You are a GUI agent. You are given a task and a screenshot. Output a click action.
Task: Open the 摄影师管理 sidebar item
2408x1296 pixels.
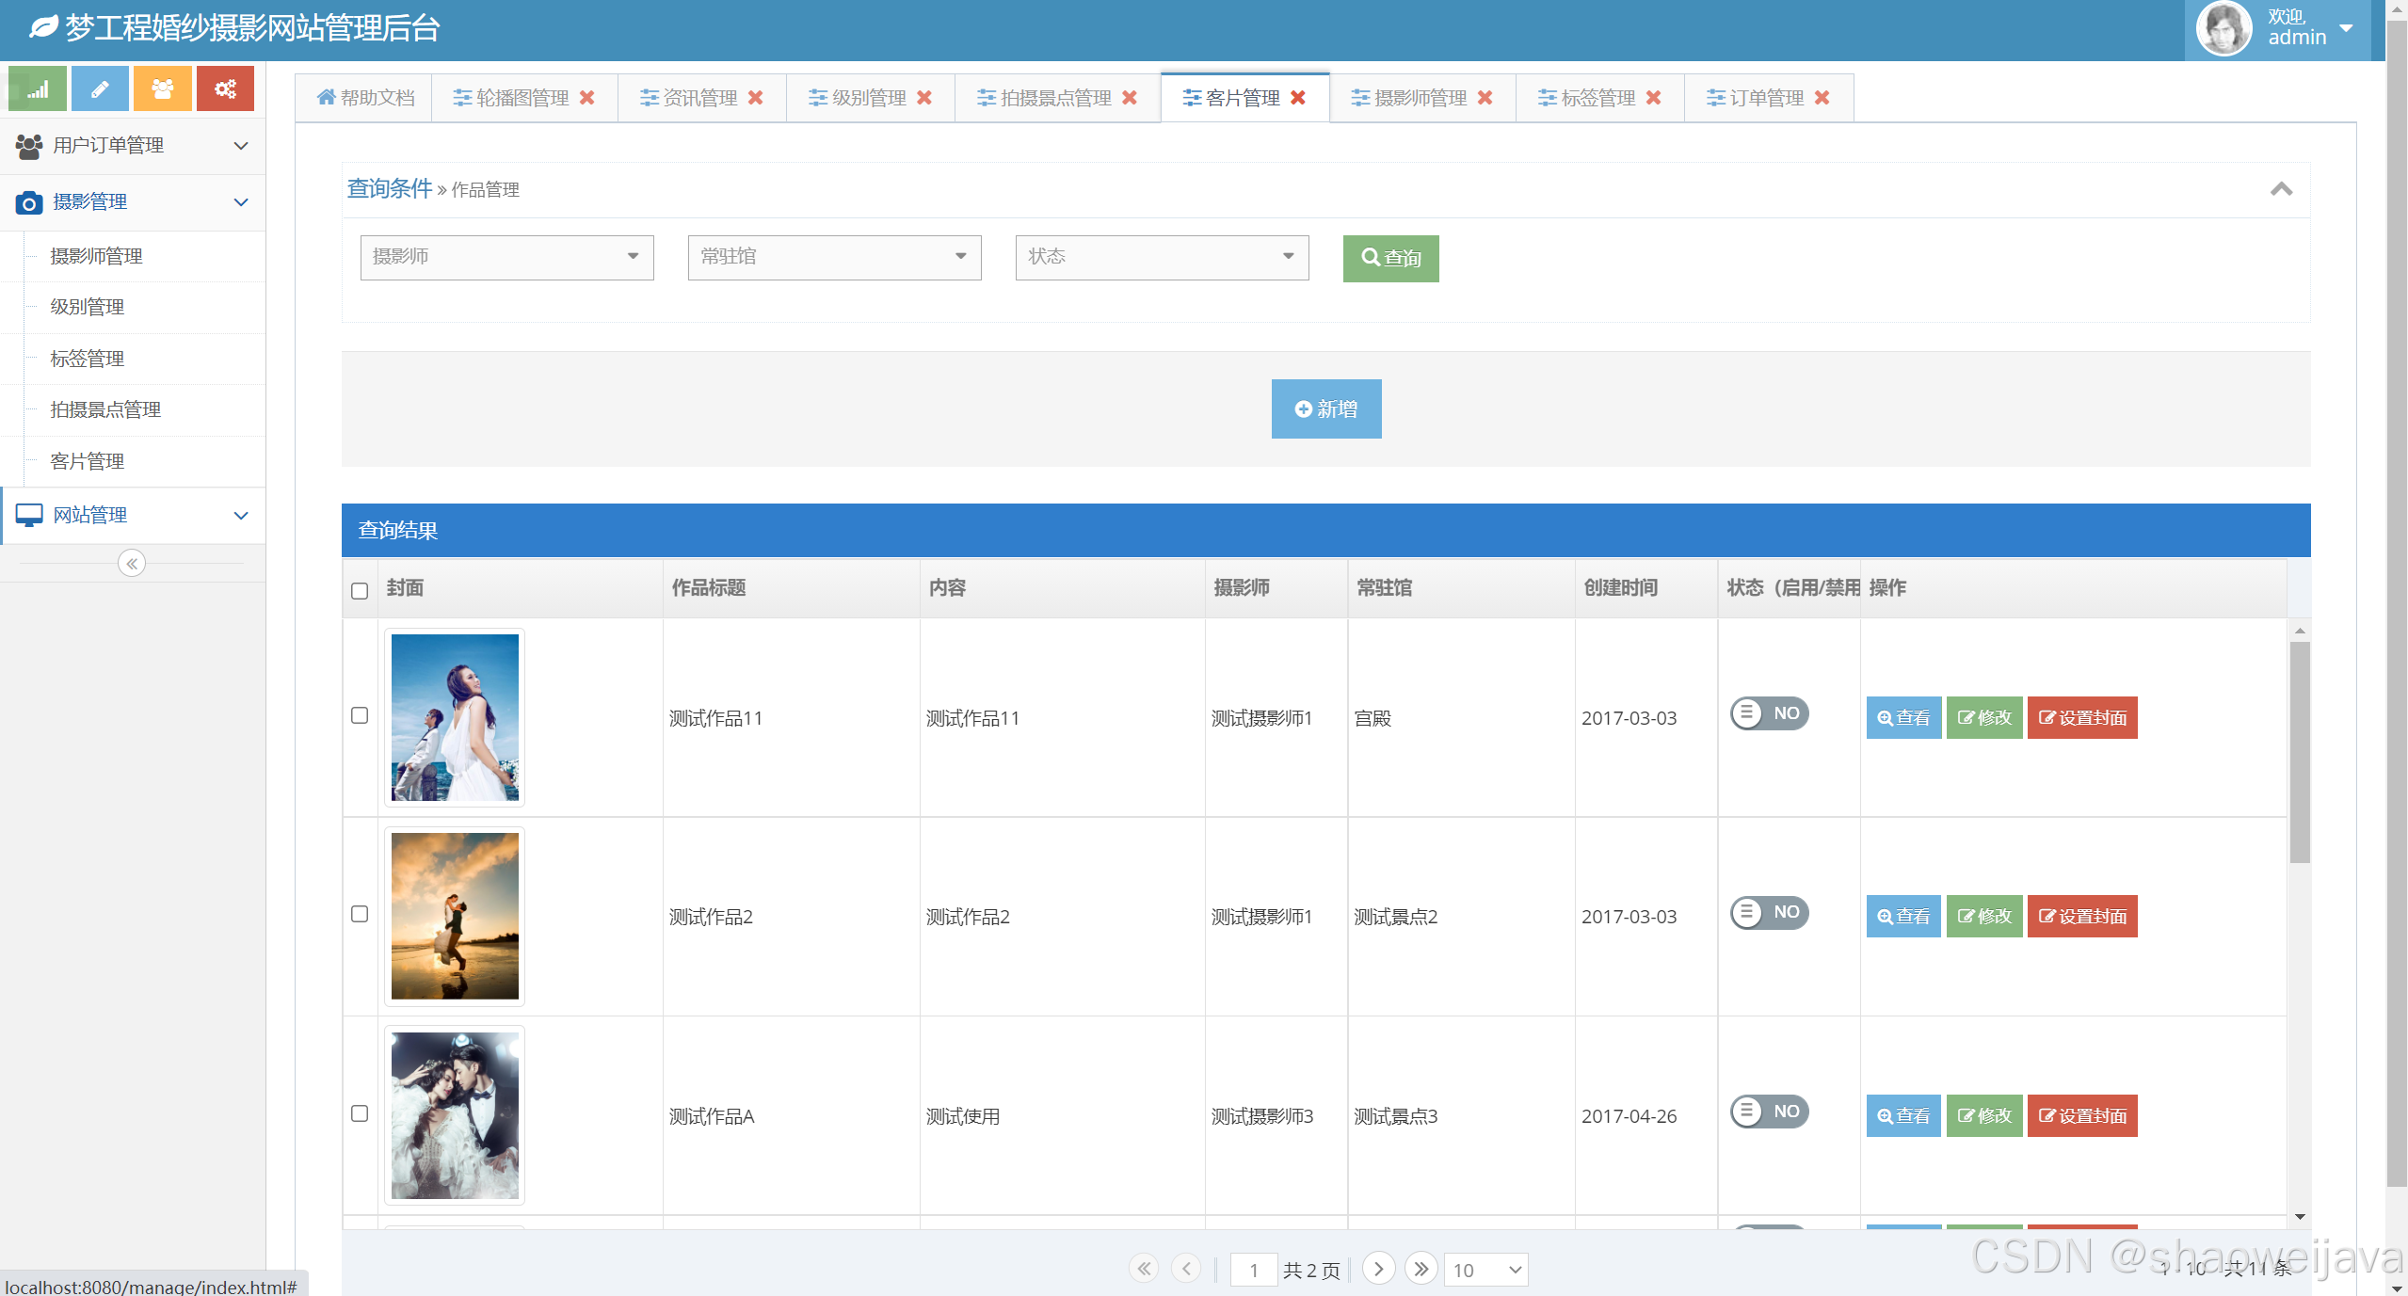(x=96, y=256)
